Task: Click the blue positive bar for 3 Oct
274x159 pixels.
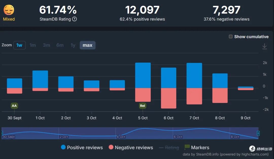Action: [x=92, y=84]
